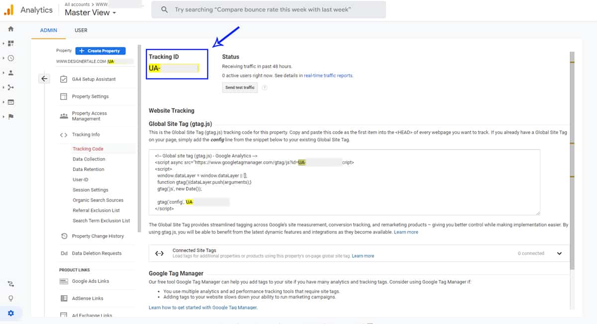Open the Discover lightbulb icon
The height and width of the screenshot is (324, 597).
tap(11, 298)
